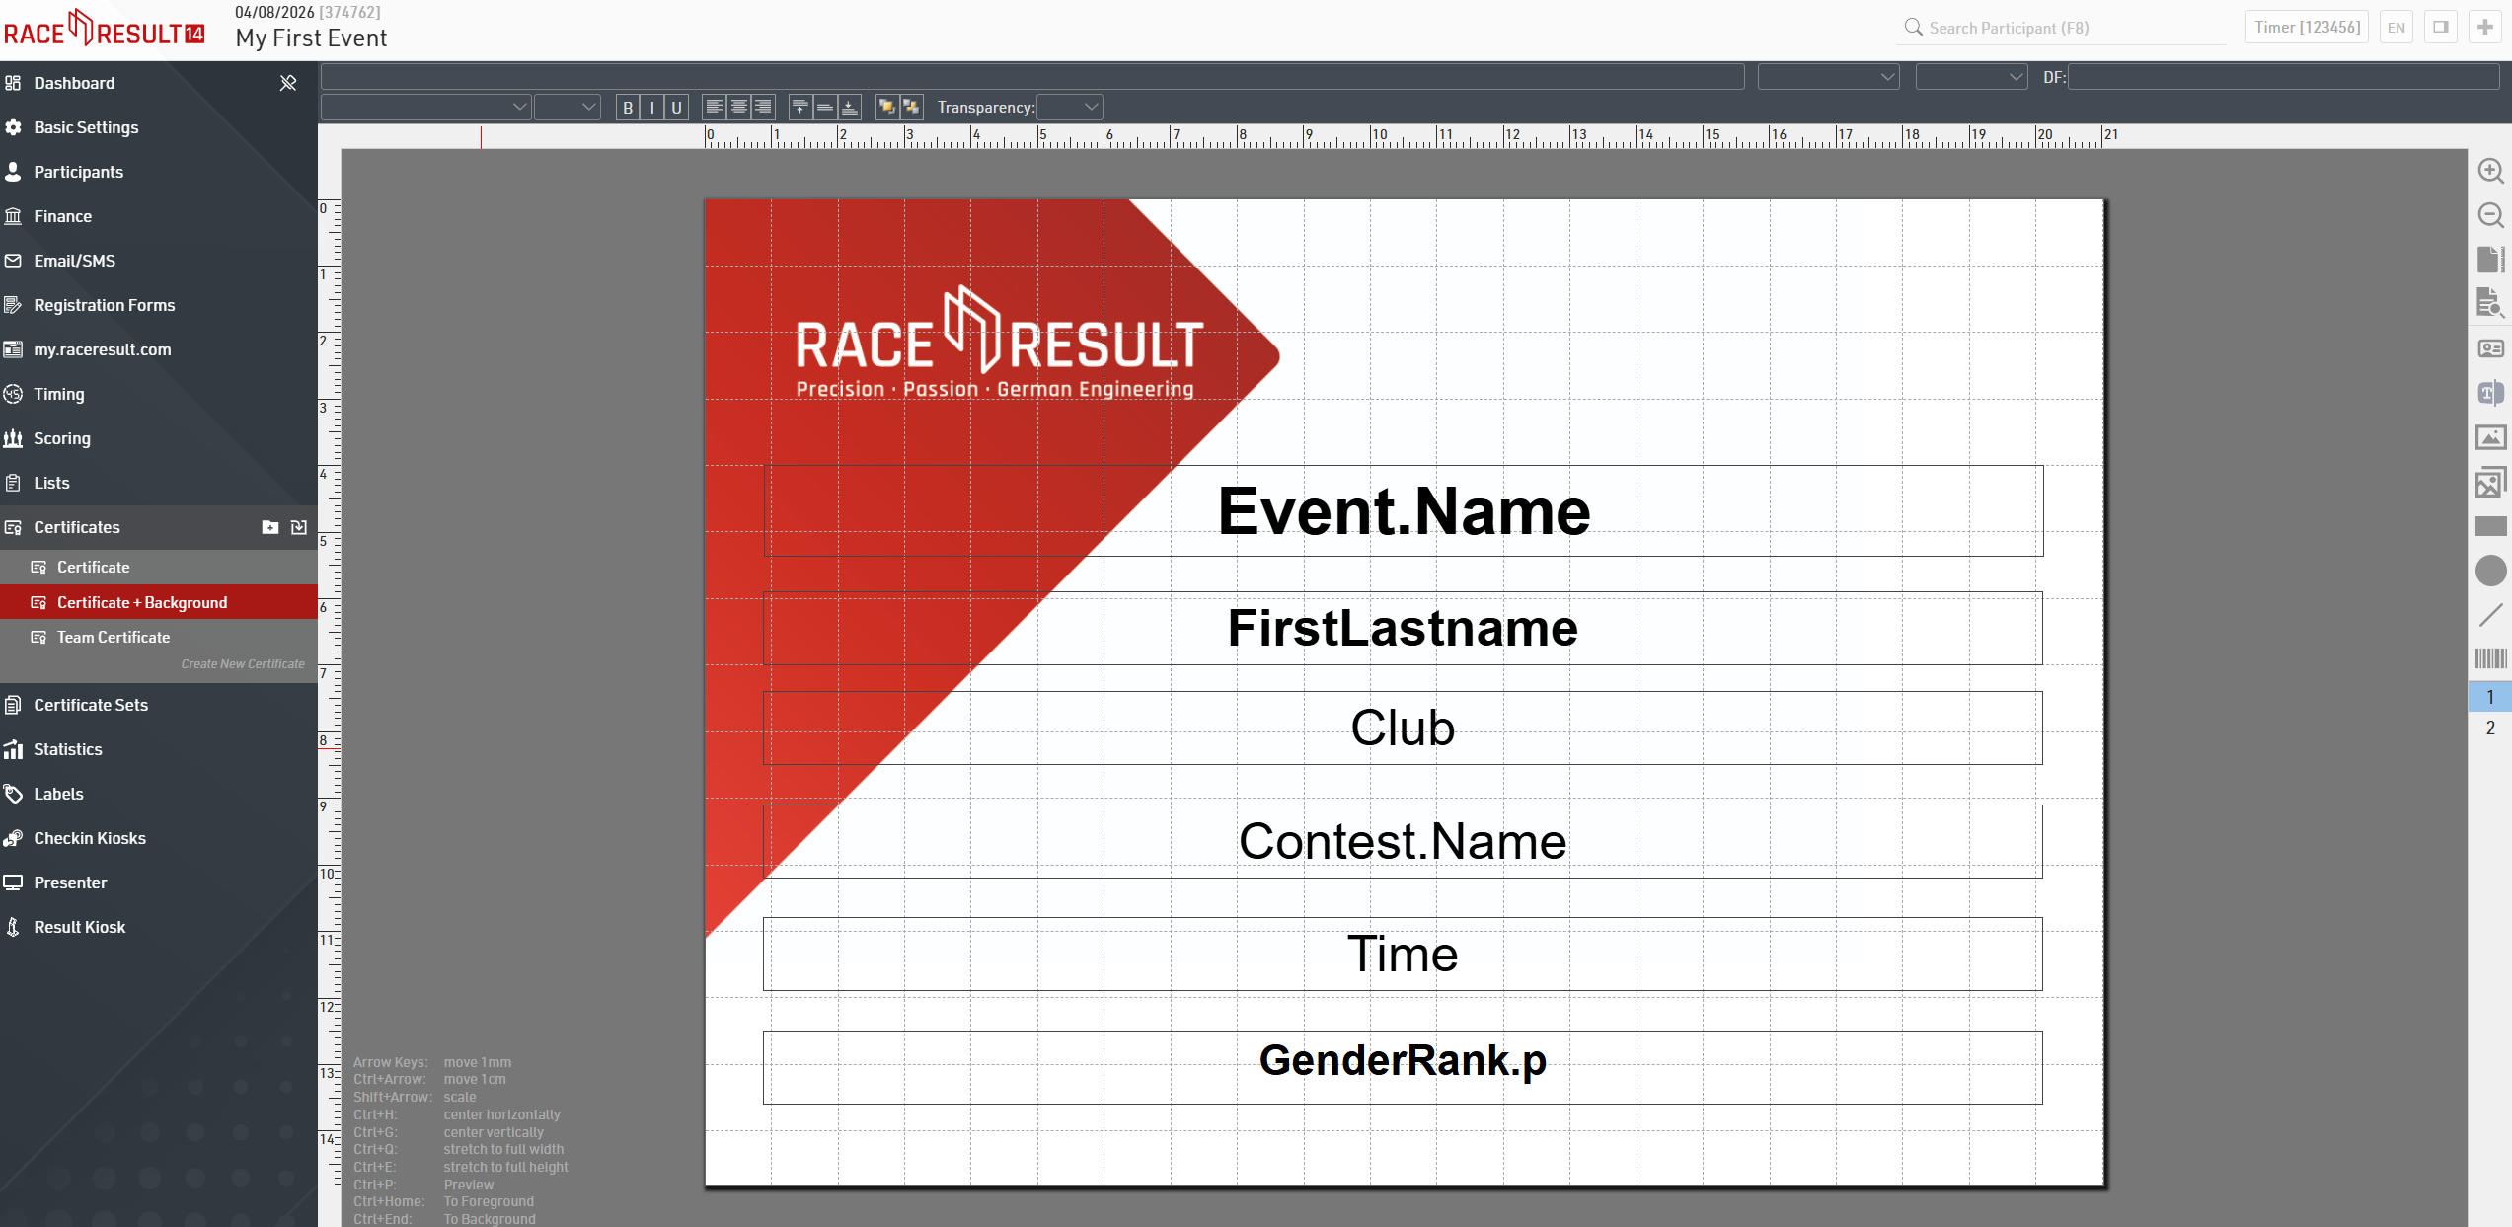Click the zoom in magnifier icon
Screen dimensions: 2512x1227
pos(2490,171)
